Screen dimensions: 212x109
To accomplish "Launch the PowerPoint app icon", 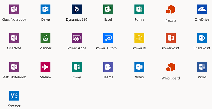I will point(171,38).
